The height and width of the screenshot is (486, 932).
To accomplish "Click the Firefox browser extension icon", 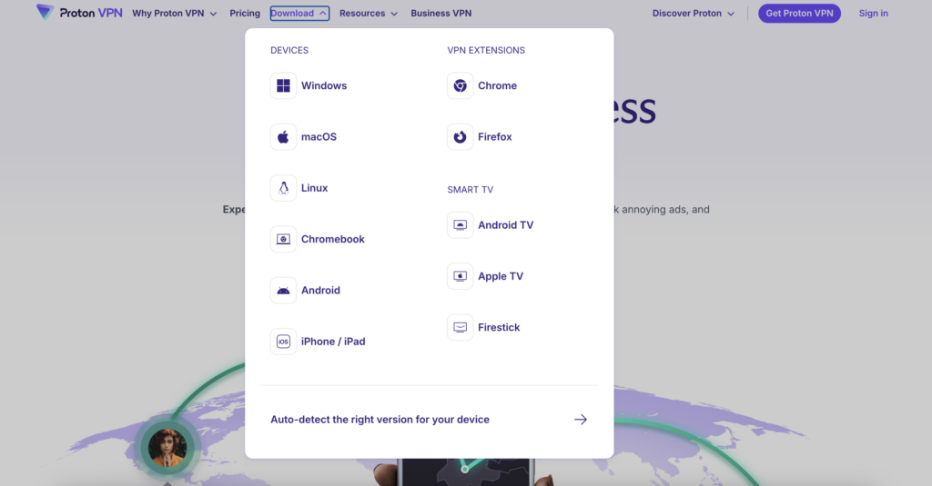I will [460, 136].
